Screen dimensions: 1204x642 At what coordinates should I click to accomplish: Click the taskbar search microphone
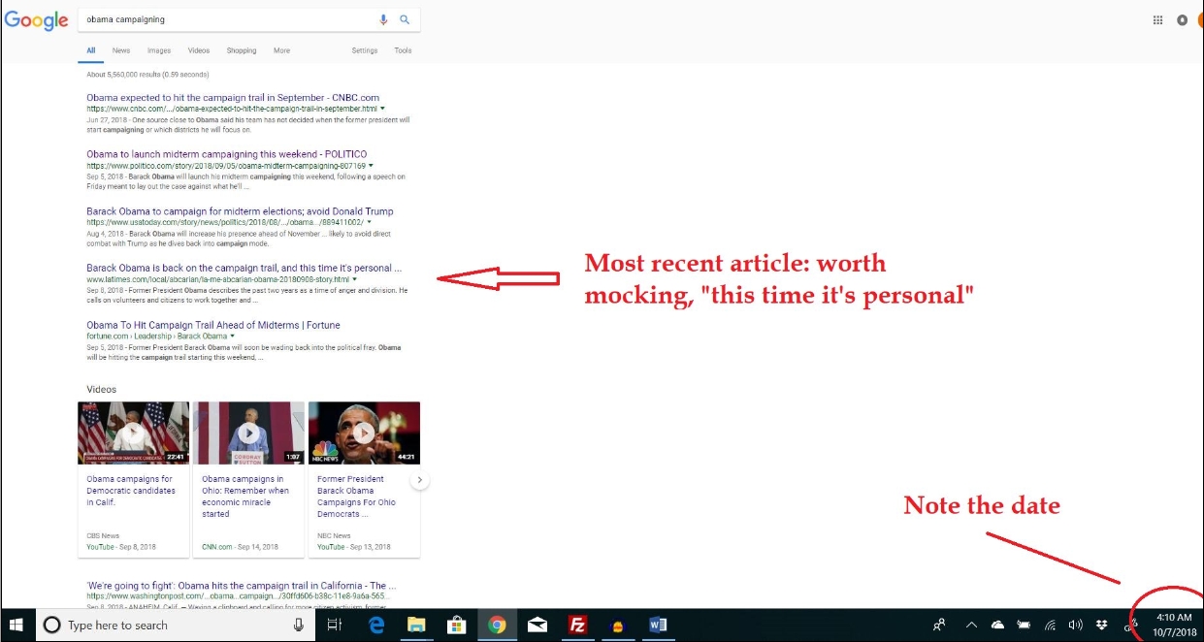point(299,626)
